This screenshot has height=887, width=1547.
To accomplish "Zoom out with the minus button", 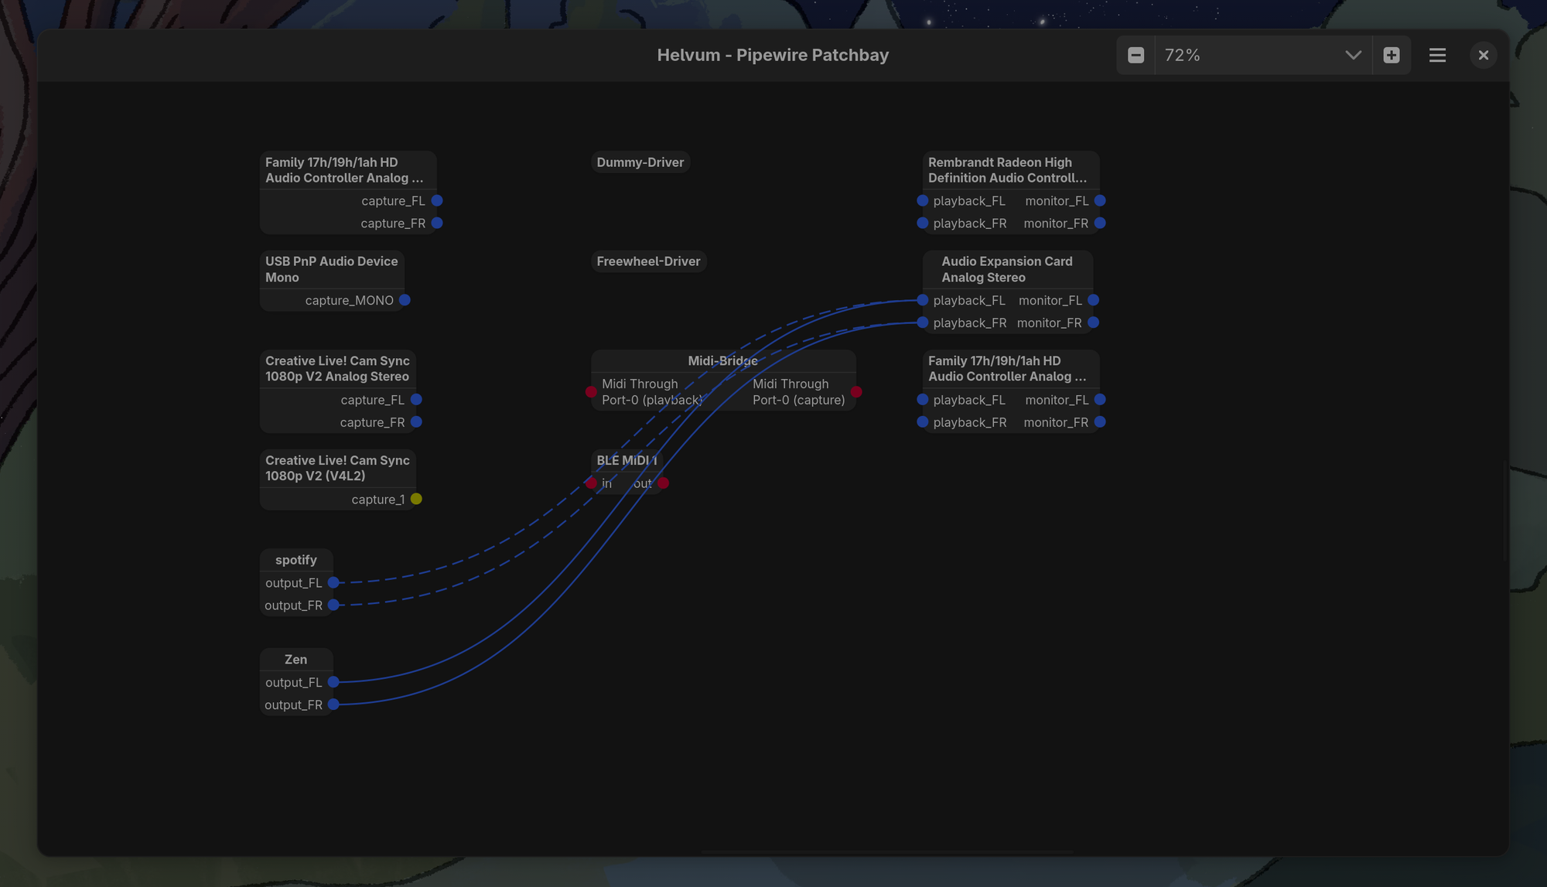I will coord(1135,55).
